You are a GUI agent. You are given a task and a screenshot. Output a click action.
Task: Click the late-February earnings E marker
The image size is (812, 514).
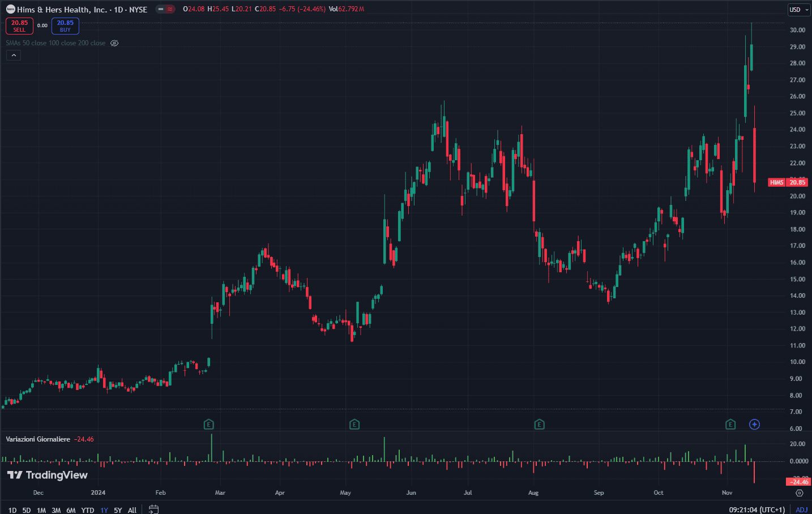click(208, 424)
